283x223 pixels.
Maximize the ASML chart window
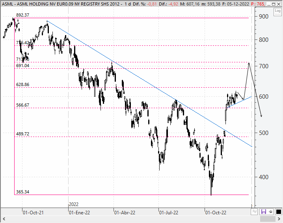274,4
